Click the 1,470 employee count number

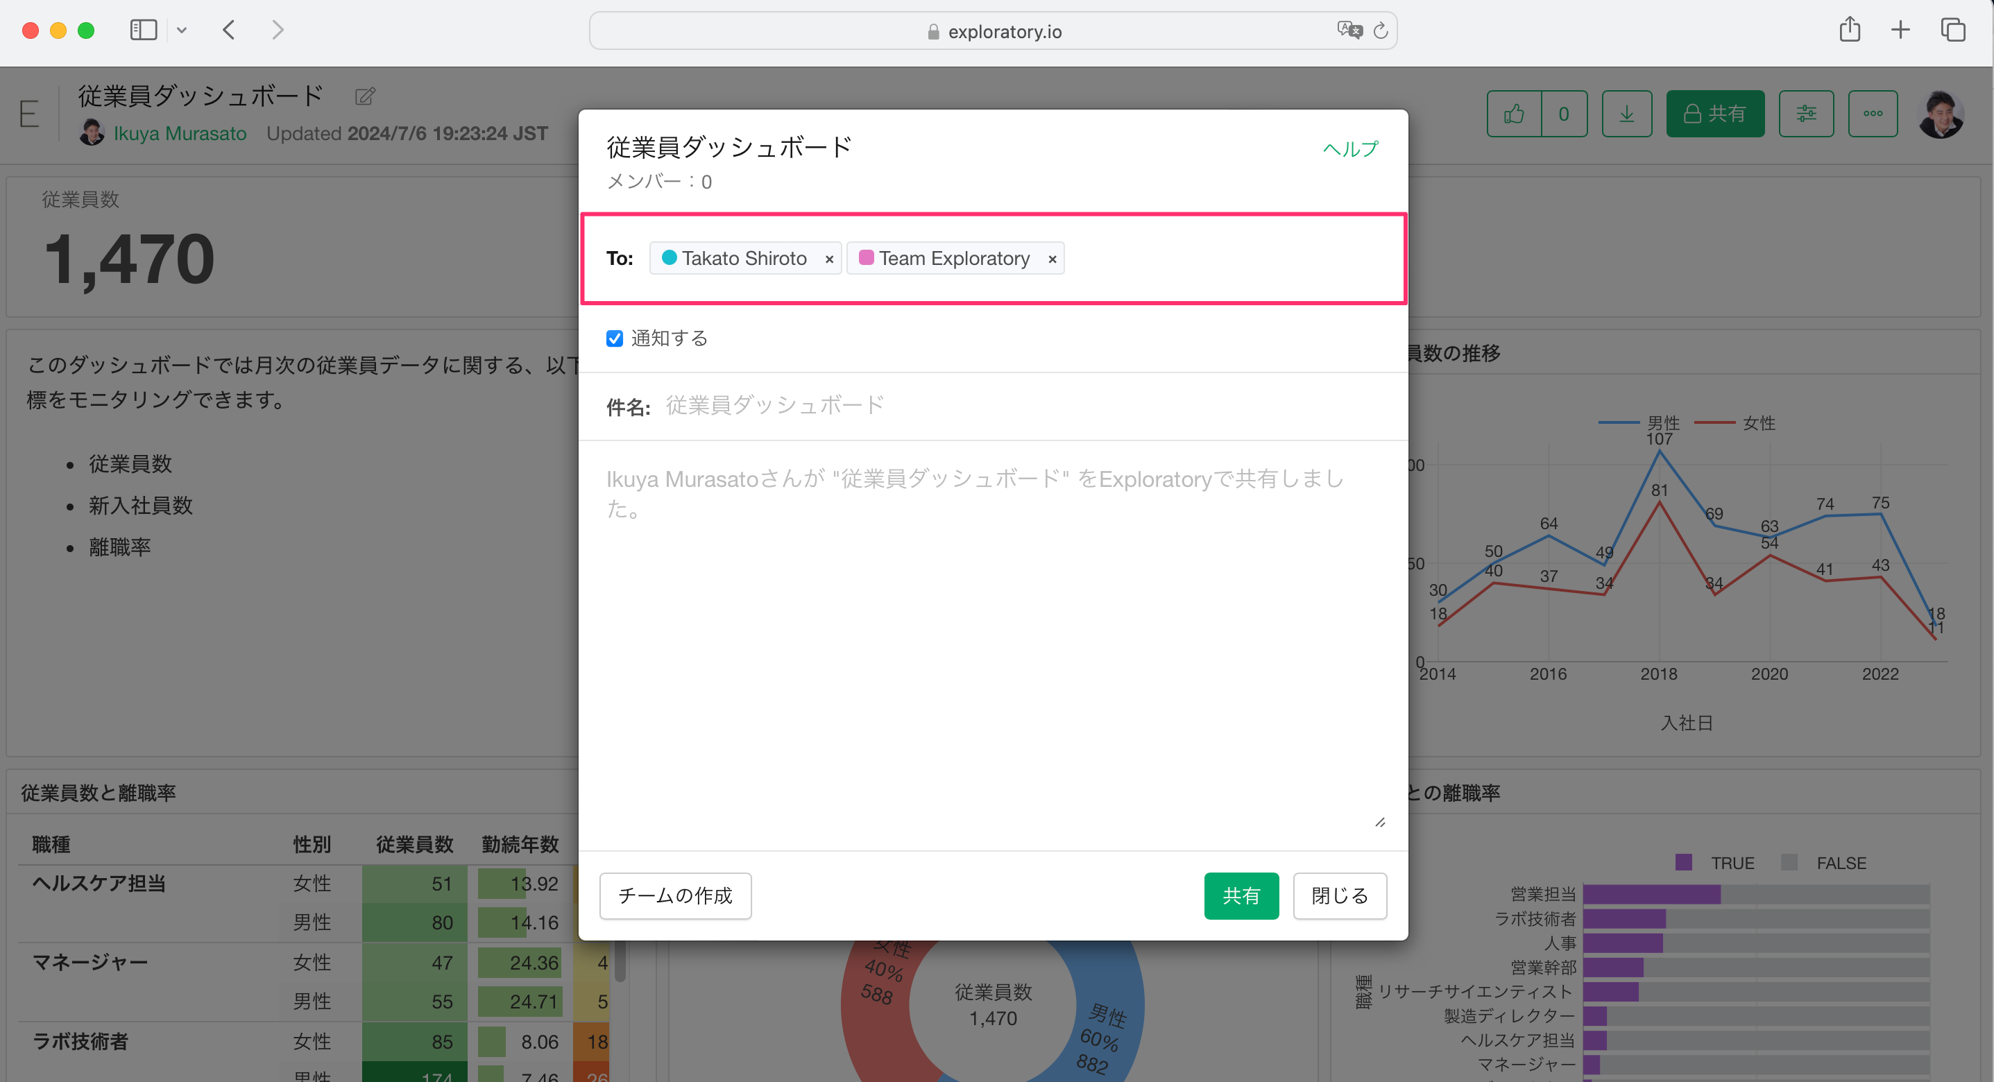coord(128,259)
